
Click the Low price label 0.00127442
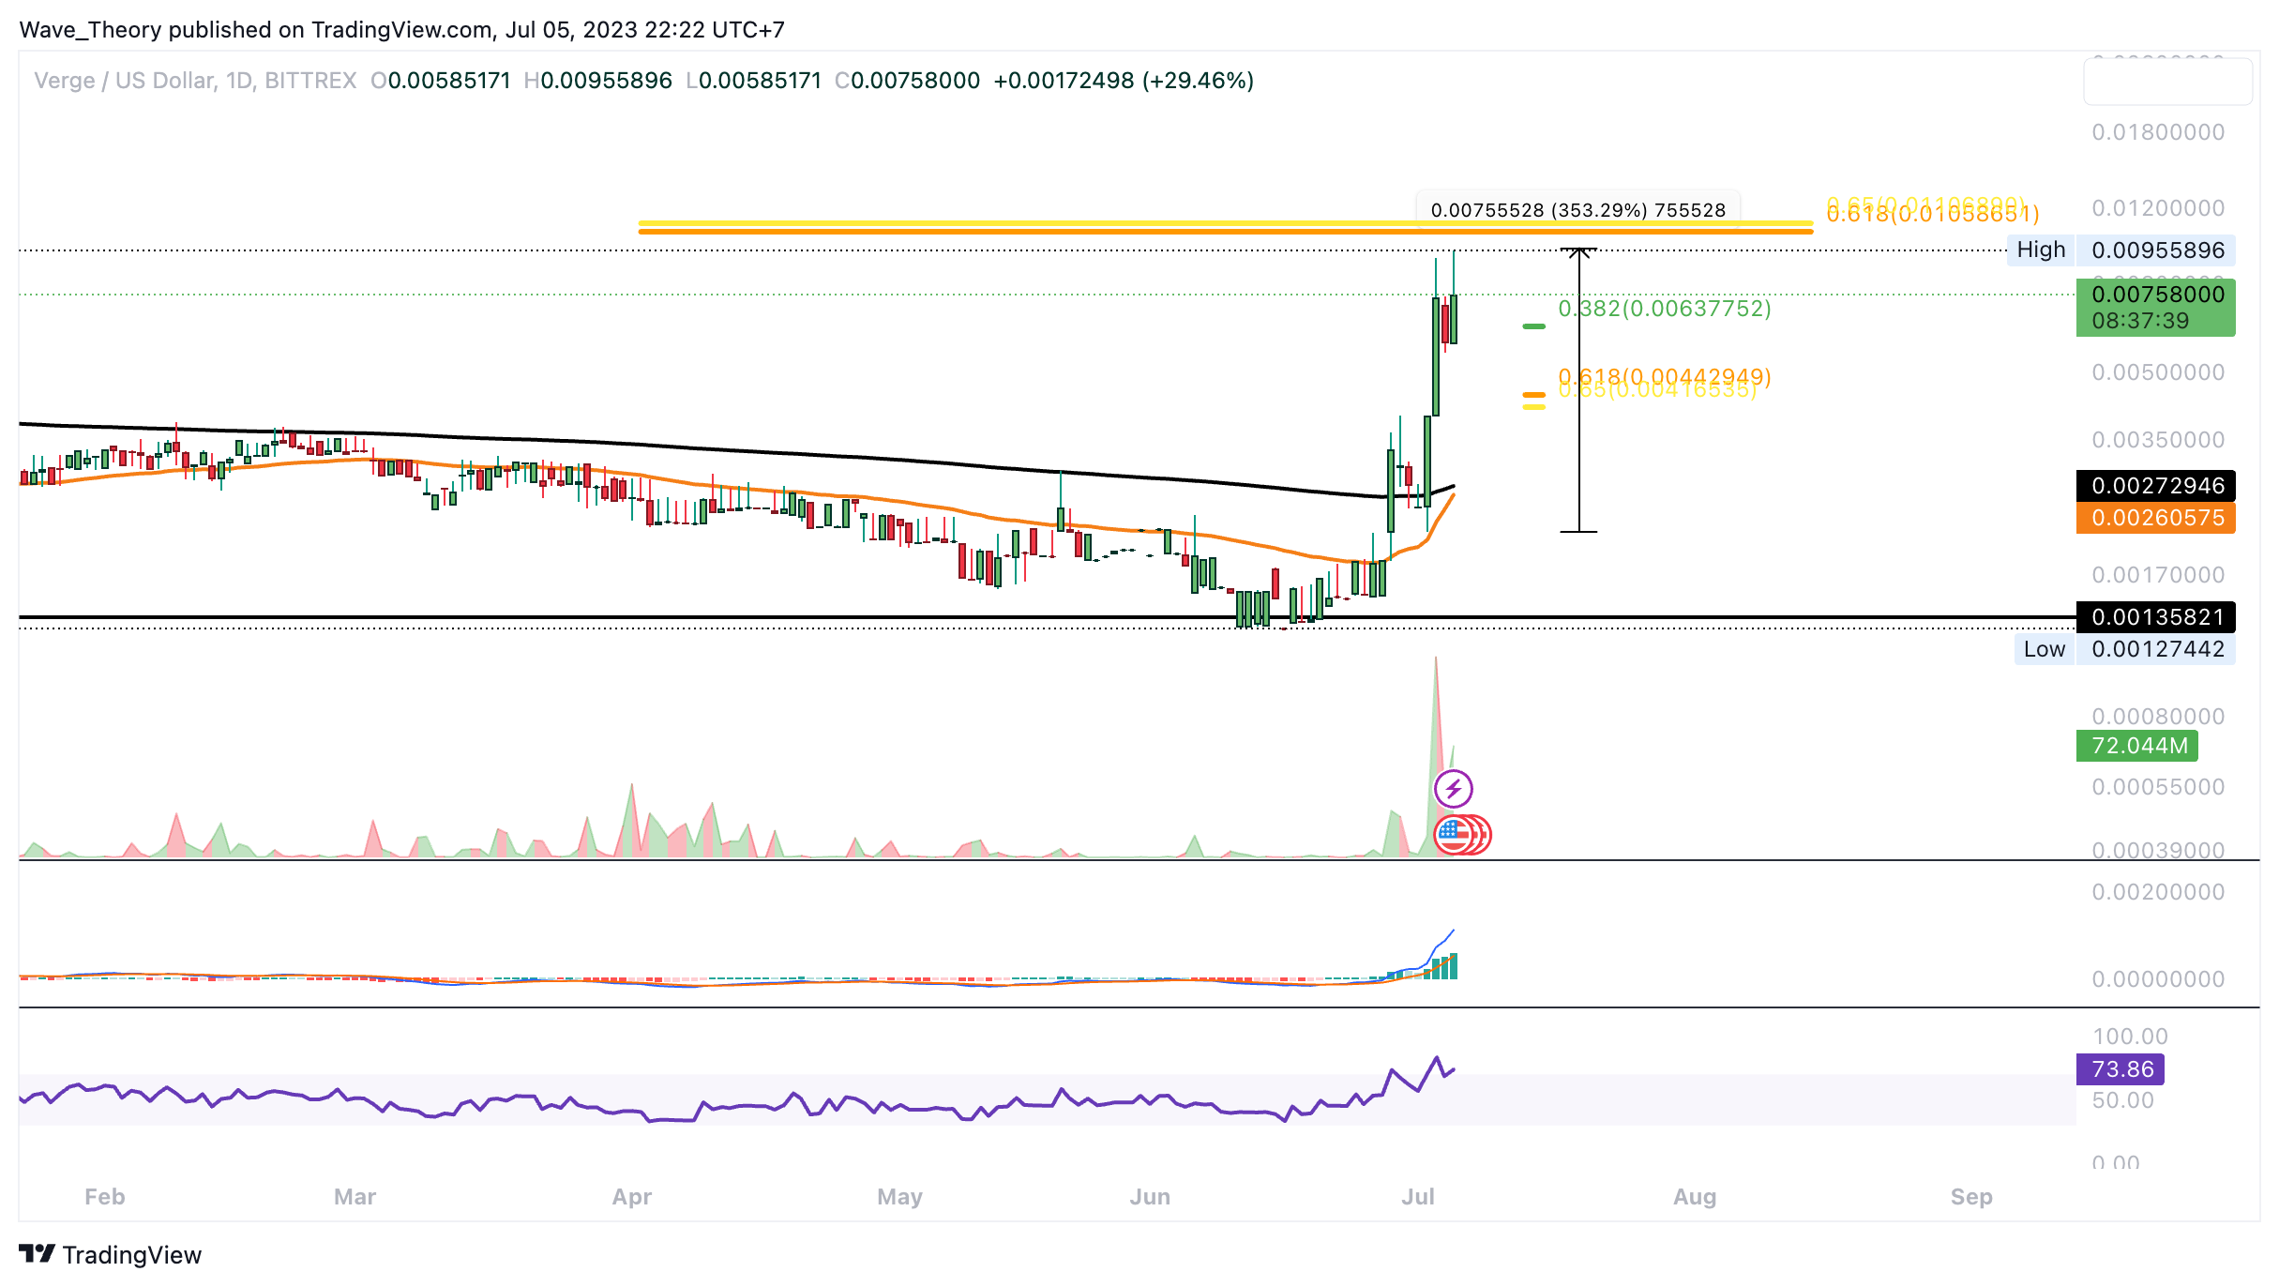(2157, 649)
